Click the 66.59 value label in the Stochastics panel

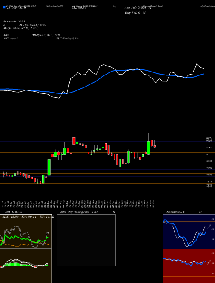(209, 226)
